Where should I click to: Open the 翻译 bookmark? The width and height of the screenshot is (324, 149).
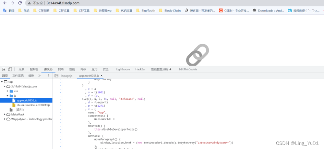(x=9, y=11)
